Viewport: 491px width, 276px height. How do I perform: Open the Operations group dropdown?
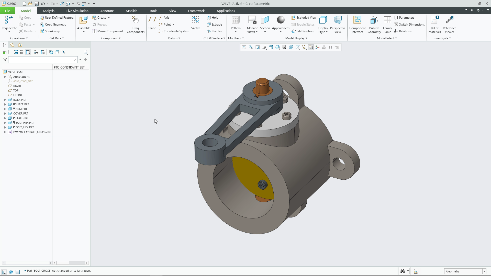click(19, 38)
